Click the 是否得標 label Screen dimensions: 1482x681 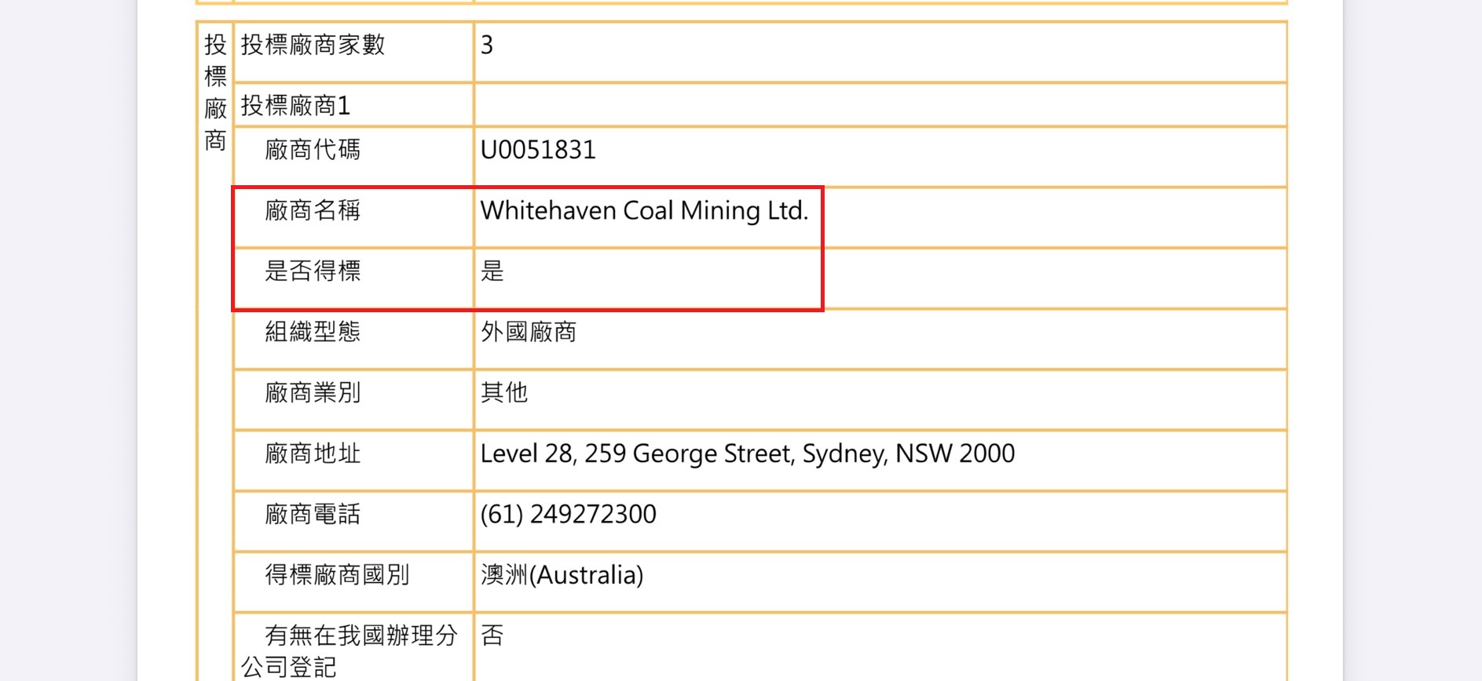(x=313, y=271)
